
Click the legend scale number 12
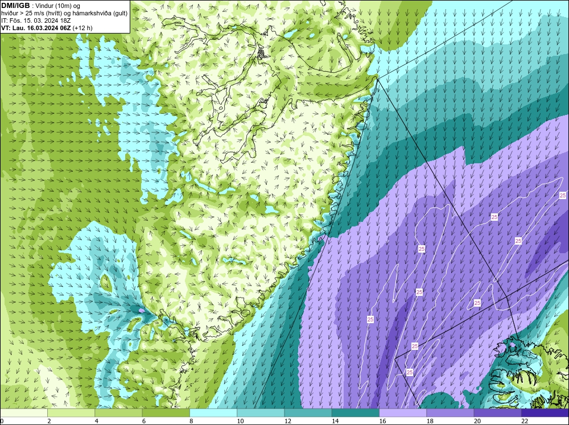pos(288,421)
